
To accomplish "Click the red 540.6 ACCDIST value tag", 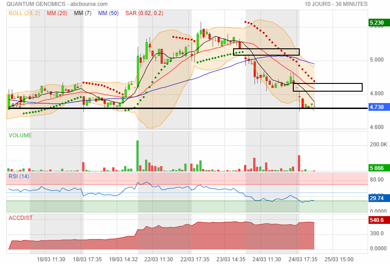I will (x=379, y=220).
